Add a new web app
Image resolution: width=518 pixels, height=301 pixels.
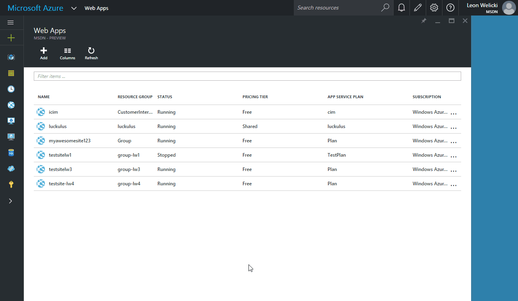(x=43, y=53)
